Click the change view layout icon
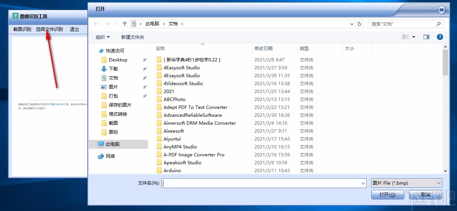This screenshot has width=457, height=211. click(x=406, y=37)
